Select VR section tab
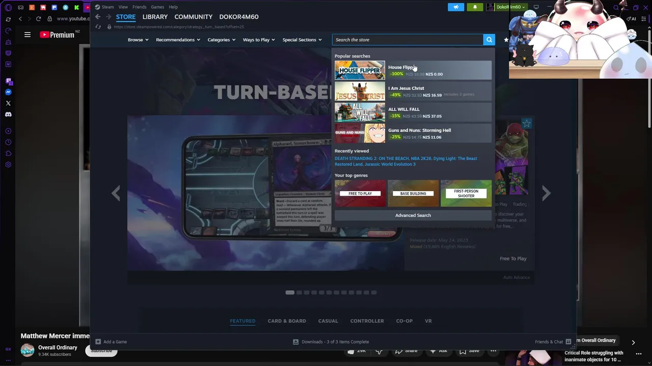Screen dimensions: 652x366 [x=428, y=321]
